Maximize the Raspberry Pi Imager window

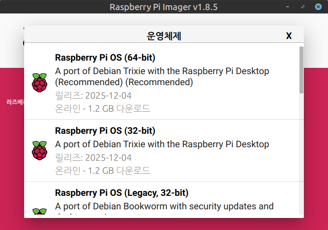pyautogui.click(x=302, y=7)
